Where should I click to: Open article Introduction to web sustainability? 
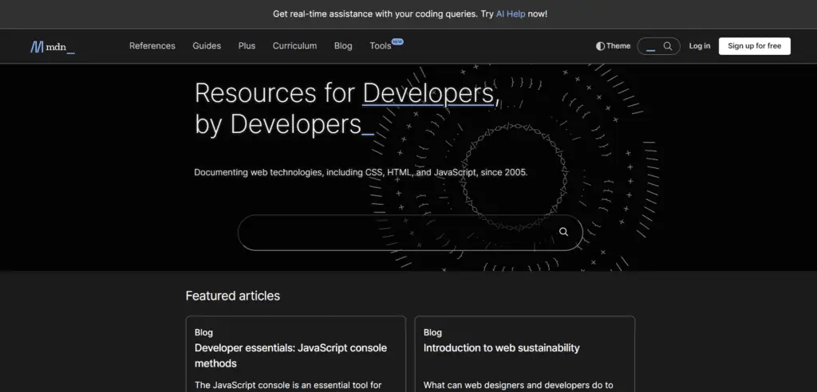coord(501,347)
